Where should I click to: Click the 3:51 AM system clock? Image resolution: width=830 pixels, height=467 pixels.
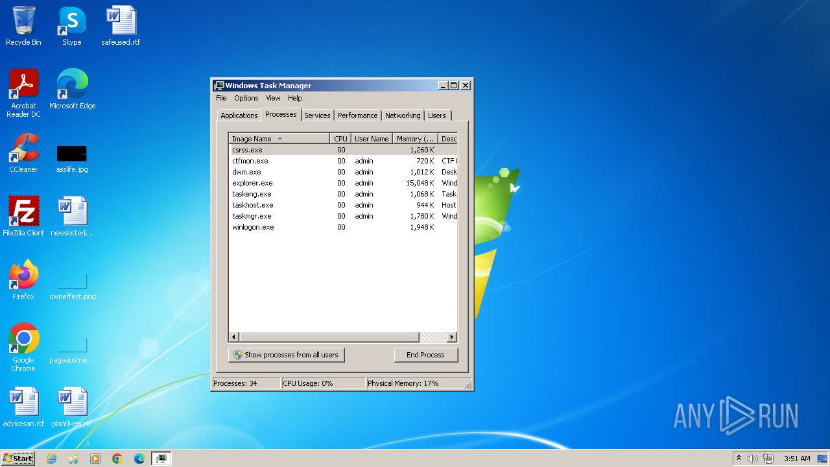click(x=797, y=459)
